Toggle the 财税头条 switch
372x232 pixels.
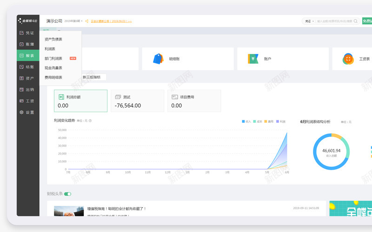pos(67,194)
